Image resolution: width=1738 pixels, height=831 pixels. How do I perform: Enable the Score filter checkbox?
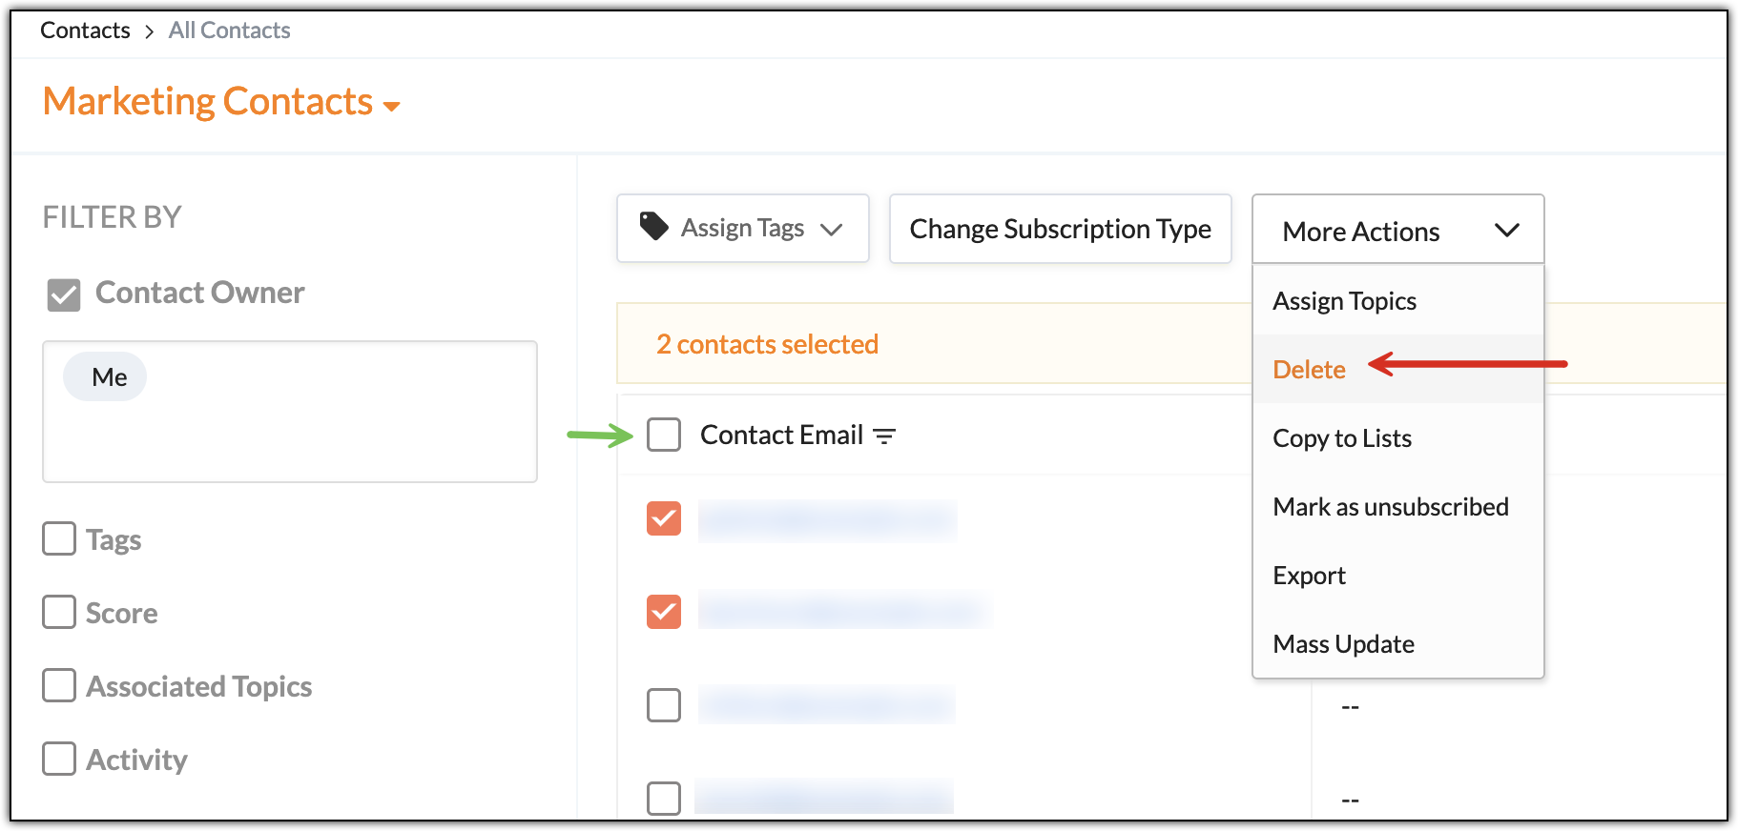59,612
